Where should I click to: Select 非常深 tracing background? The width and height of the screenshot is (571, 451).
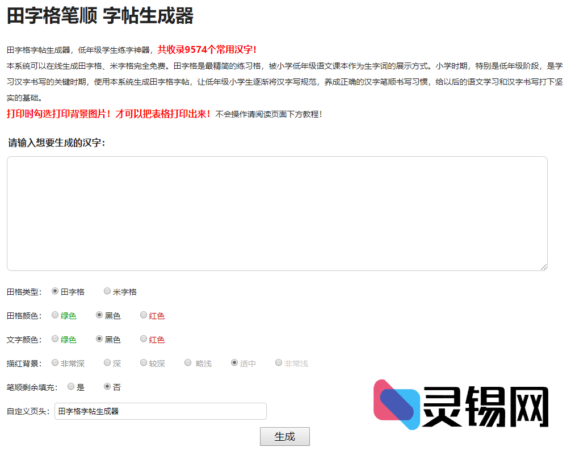(54, 362)
